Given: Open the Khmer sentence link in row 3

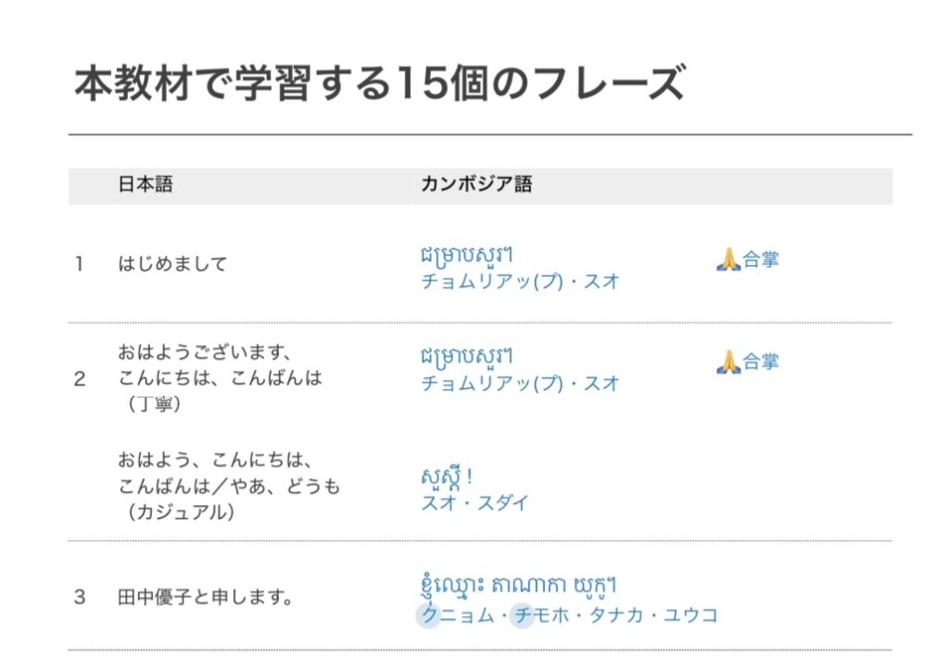Looking at the screenshot, I should 518,585.
